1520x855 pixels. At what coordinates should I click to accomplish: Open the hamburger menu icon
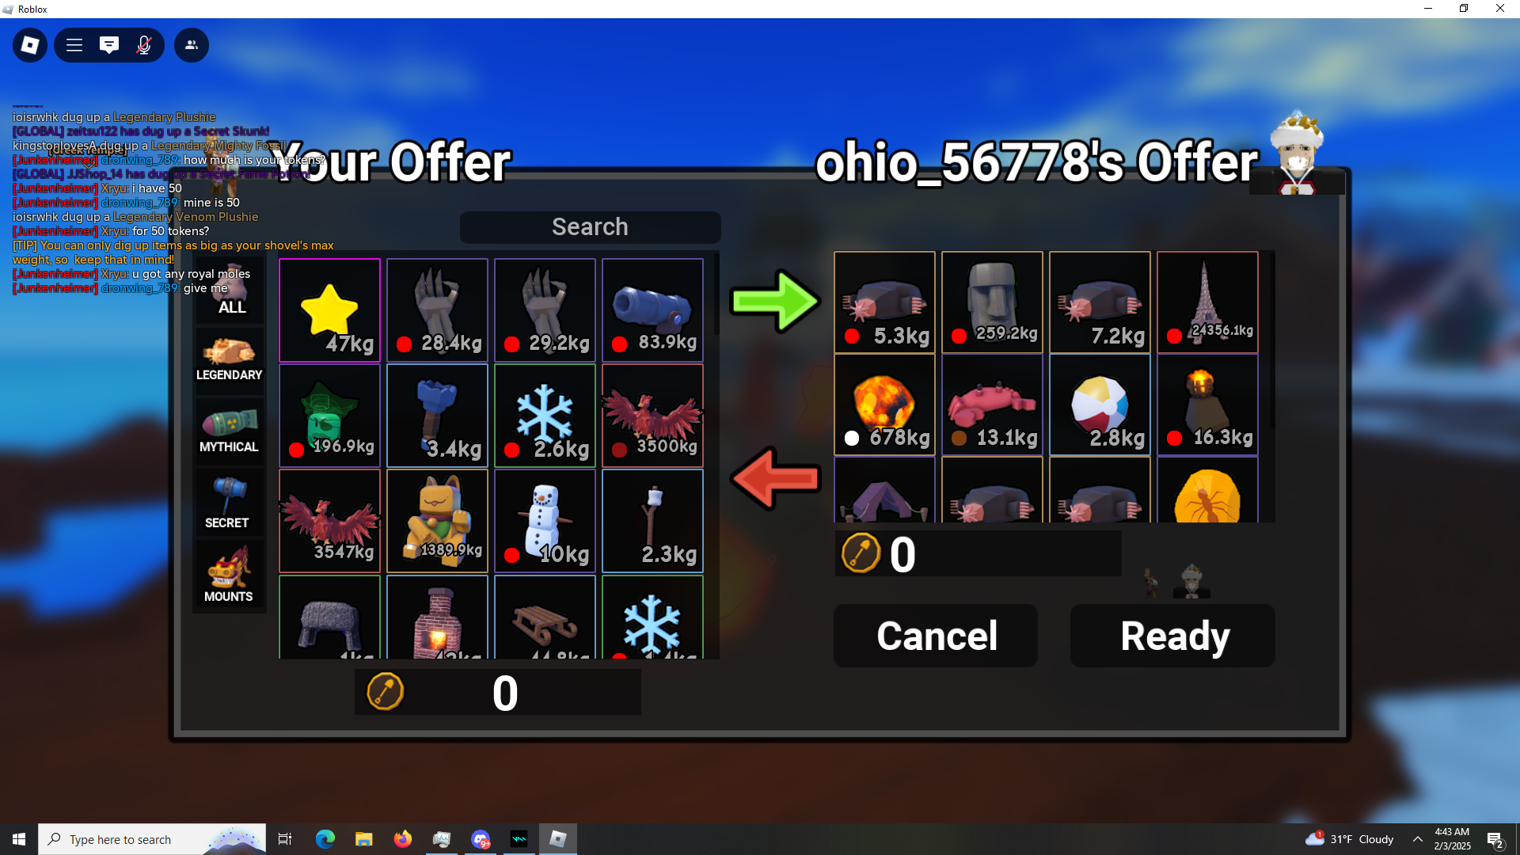(74, 45)
